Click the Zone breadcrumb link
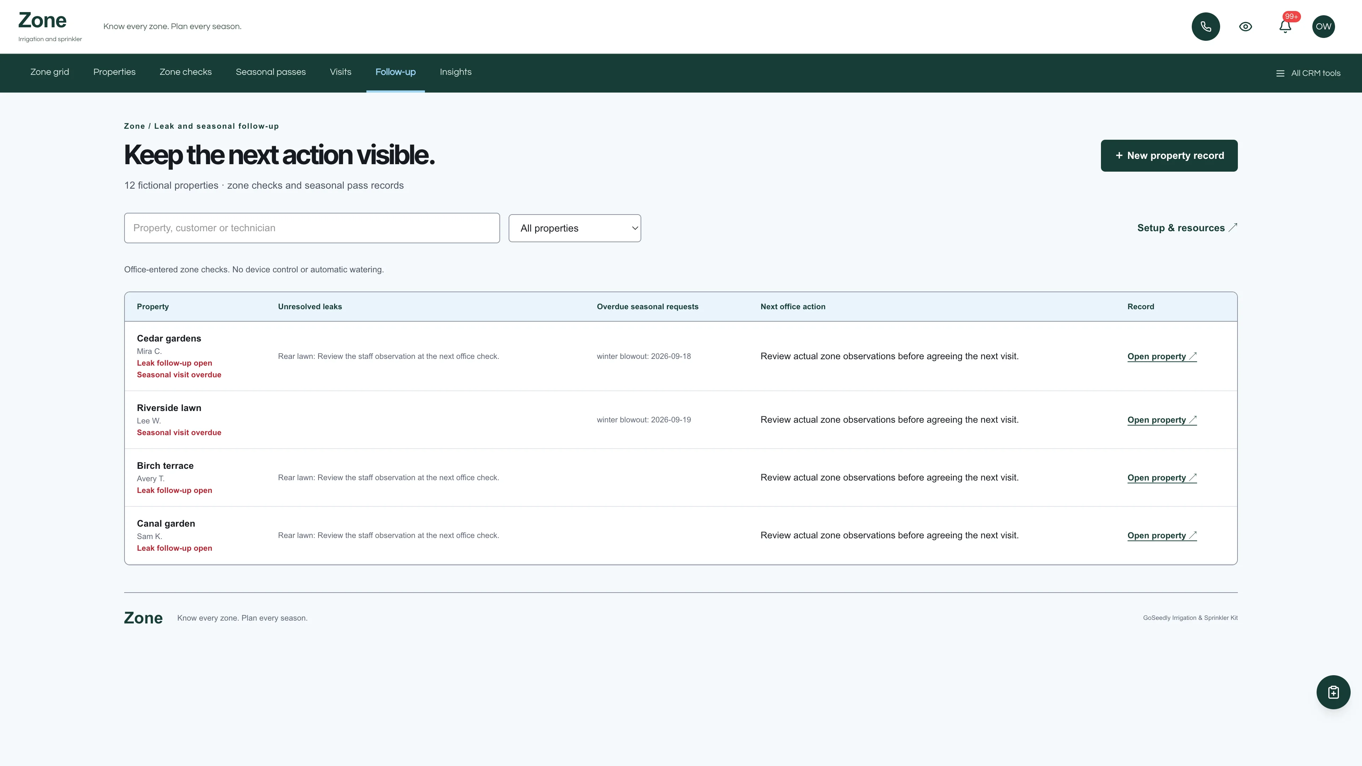 [x=134, y=126]
